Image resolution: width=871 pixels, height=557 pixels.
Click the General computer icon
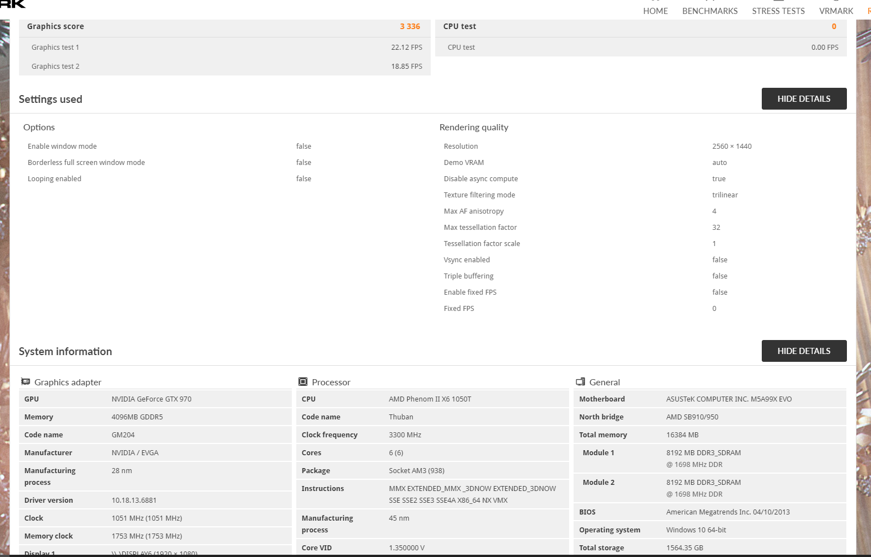pyautogui.click(x=580, y=382)
